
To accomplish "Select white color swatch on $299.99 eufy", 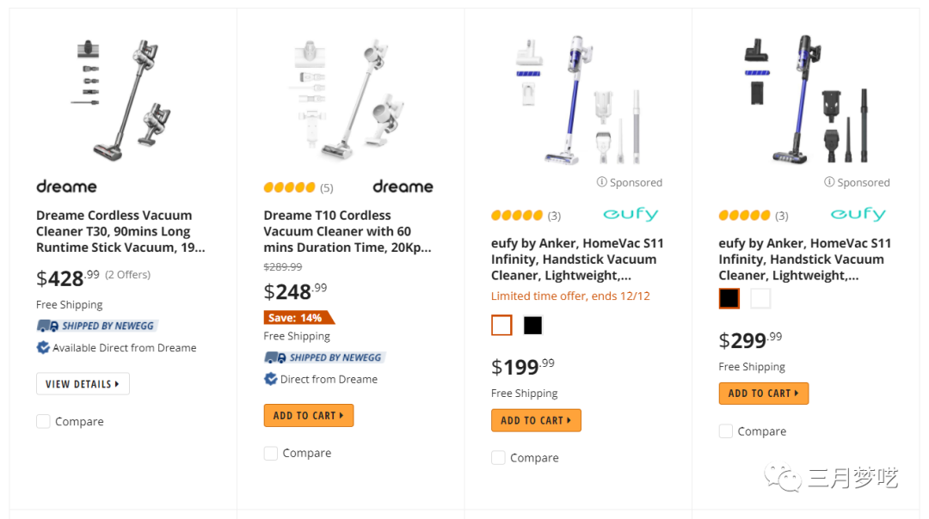I will click(760, 298).
